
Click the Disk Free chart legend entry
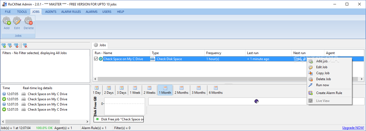pos(119,119)
